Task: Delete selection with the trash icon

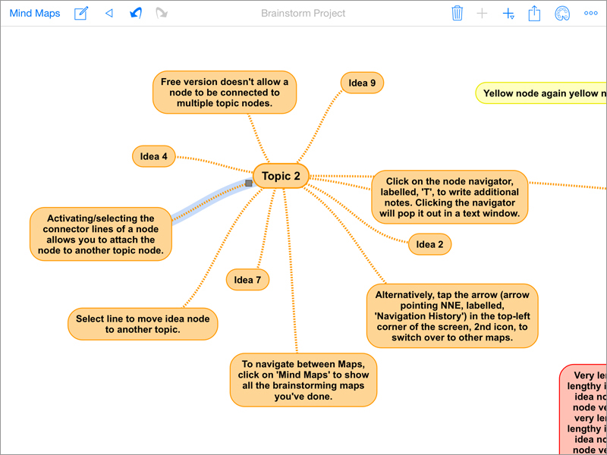Action: pyautogui.click(x=458, y=13)
